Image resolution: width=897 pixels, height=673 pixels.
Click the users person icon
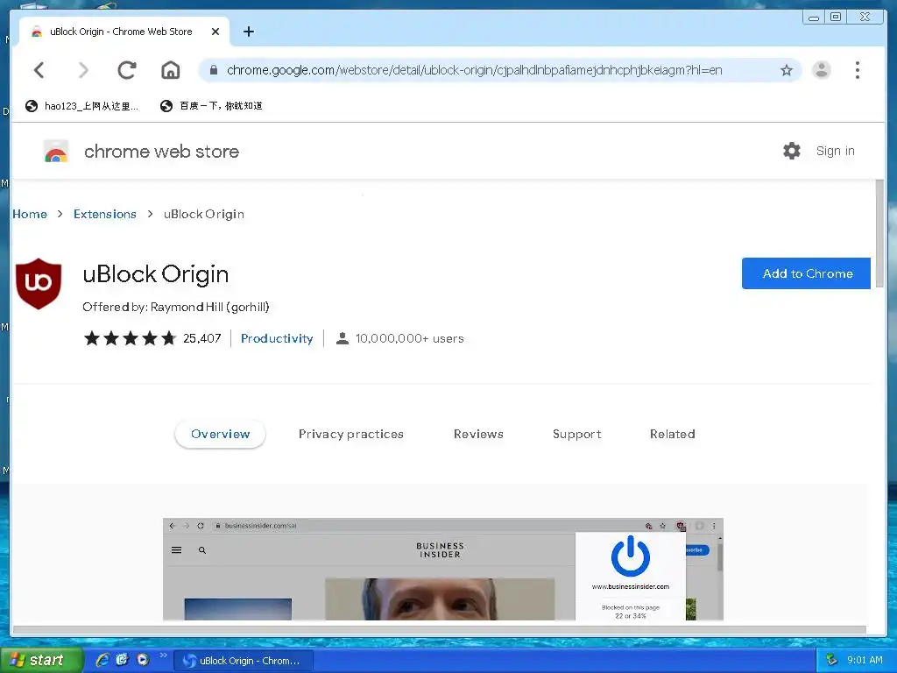coord(343,338)
